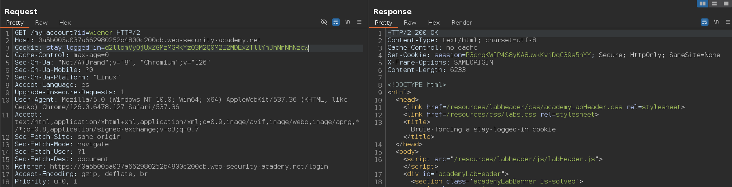The image size is (732, 187).
Task: Click the labs.css href path in response
Action: coord(491,115)
